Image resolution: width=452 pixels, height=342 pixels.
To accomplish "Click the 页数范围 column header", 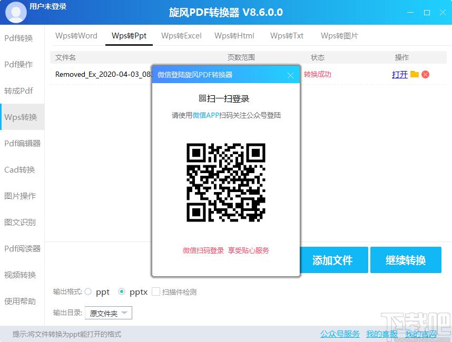I will tap(241, 57).
